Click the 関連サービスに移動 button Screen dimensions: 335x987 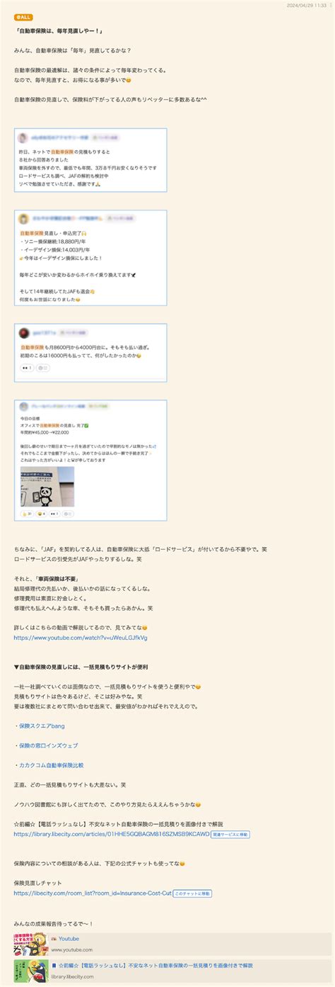tap(230, 835)
